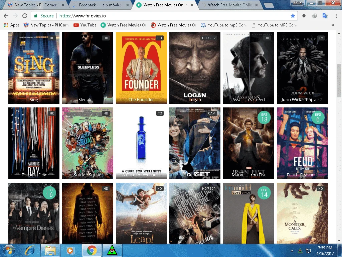This screenshot has width=342, height=257.
Task: Open the downloads extension arrow icon
Action: coord(304,16)
